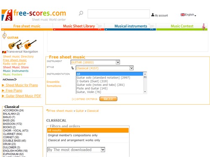
Task: Open the By The most downloaded dropdown
Action: point(76,150)
